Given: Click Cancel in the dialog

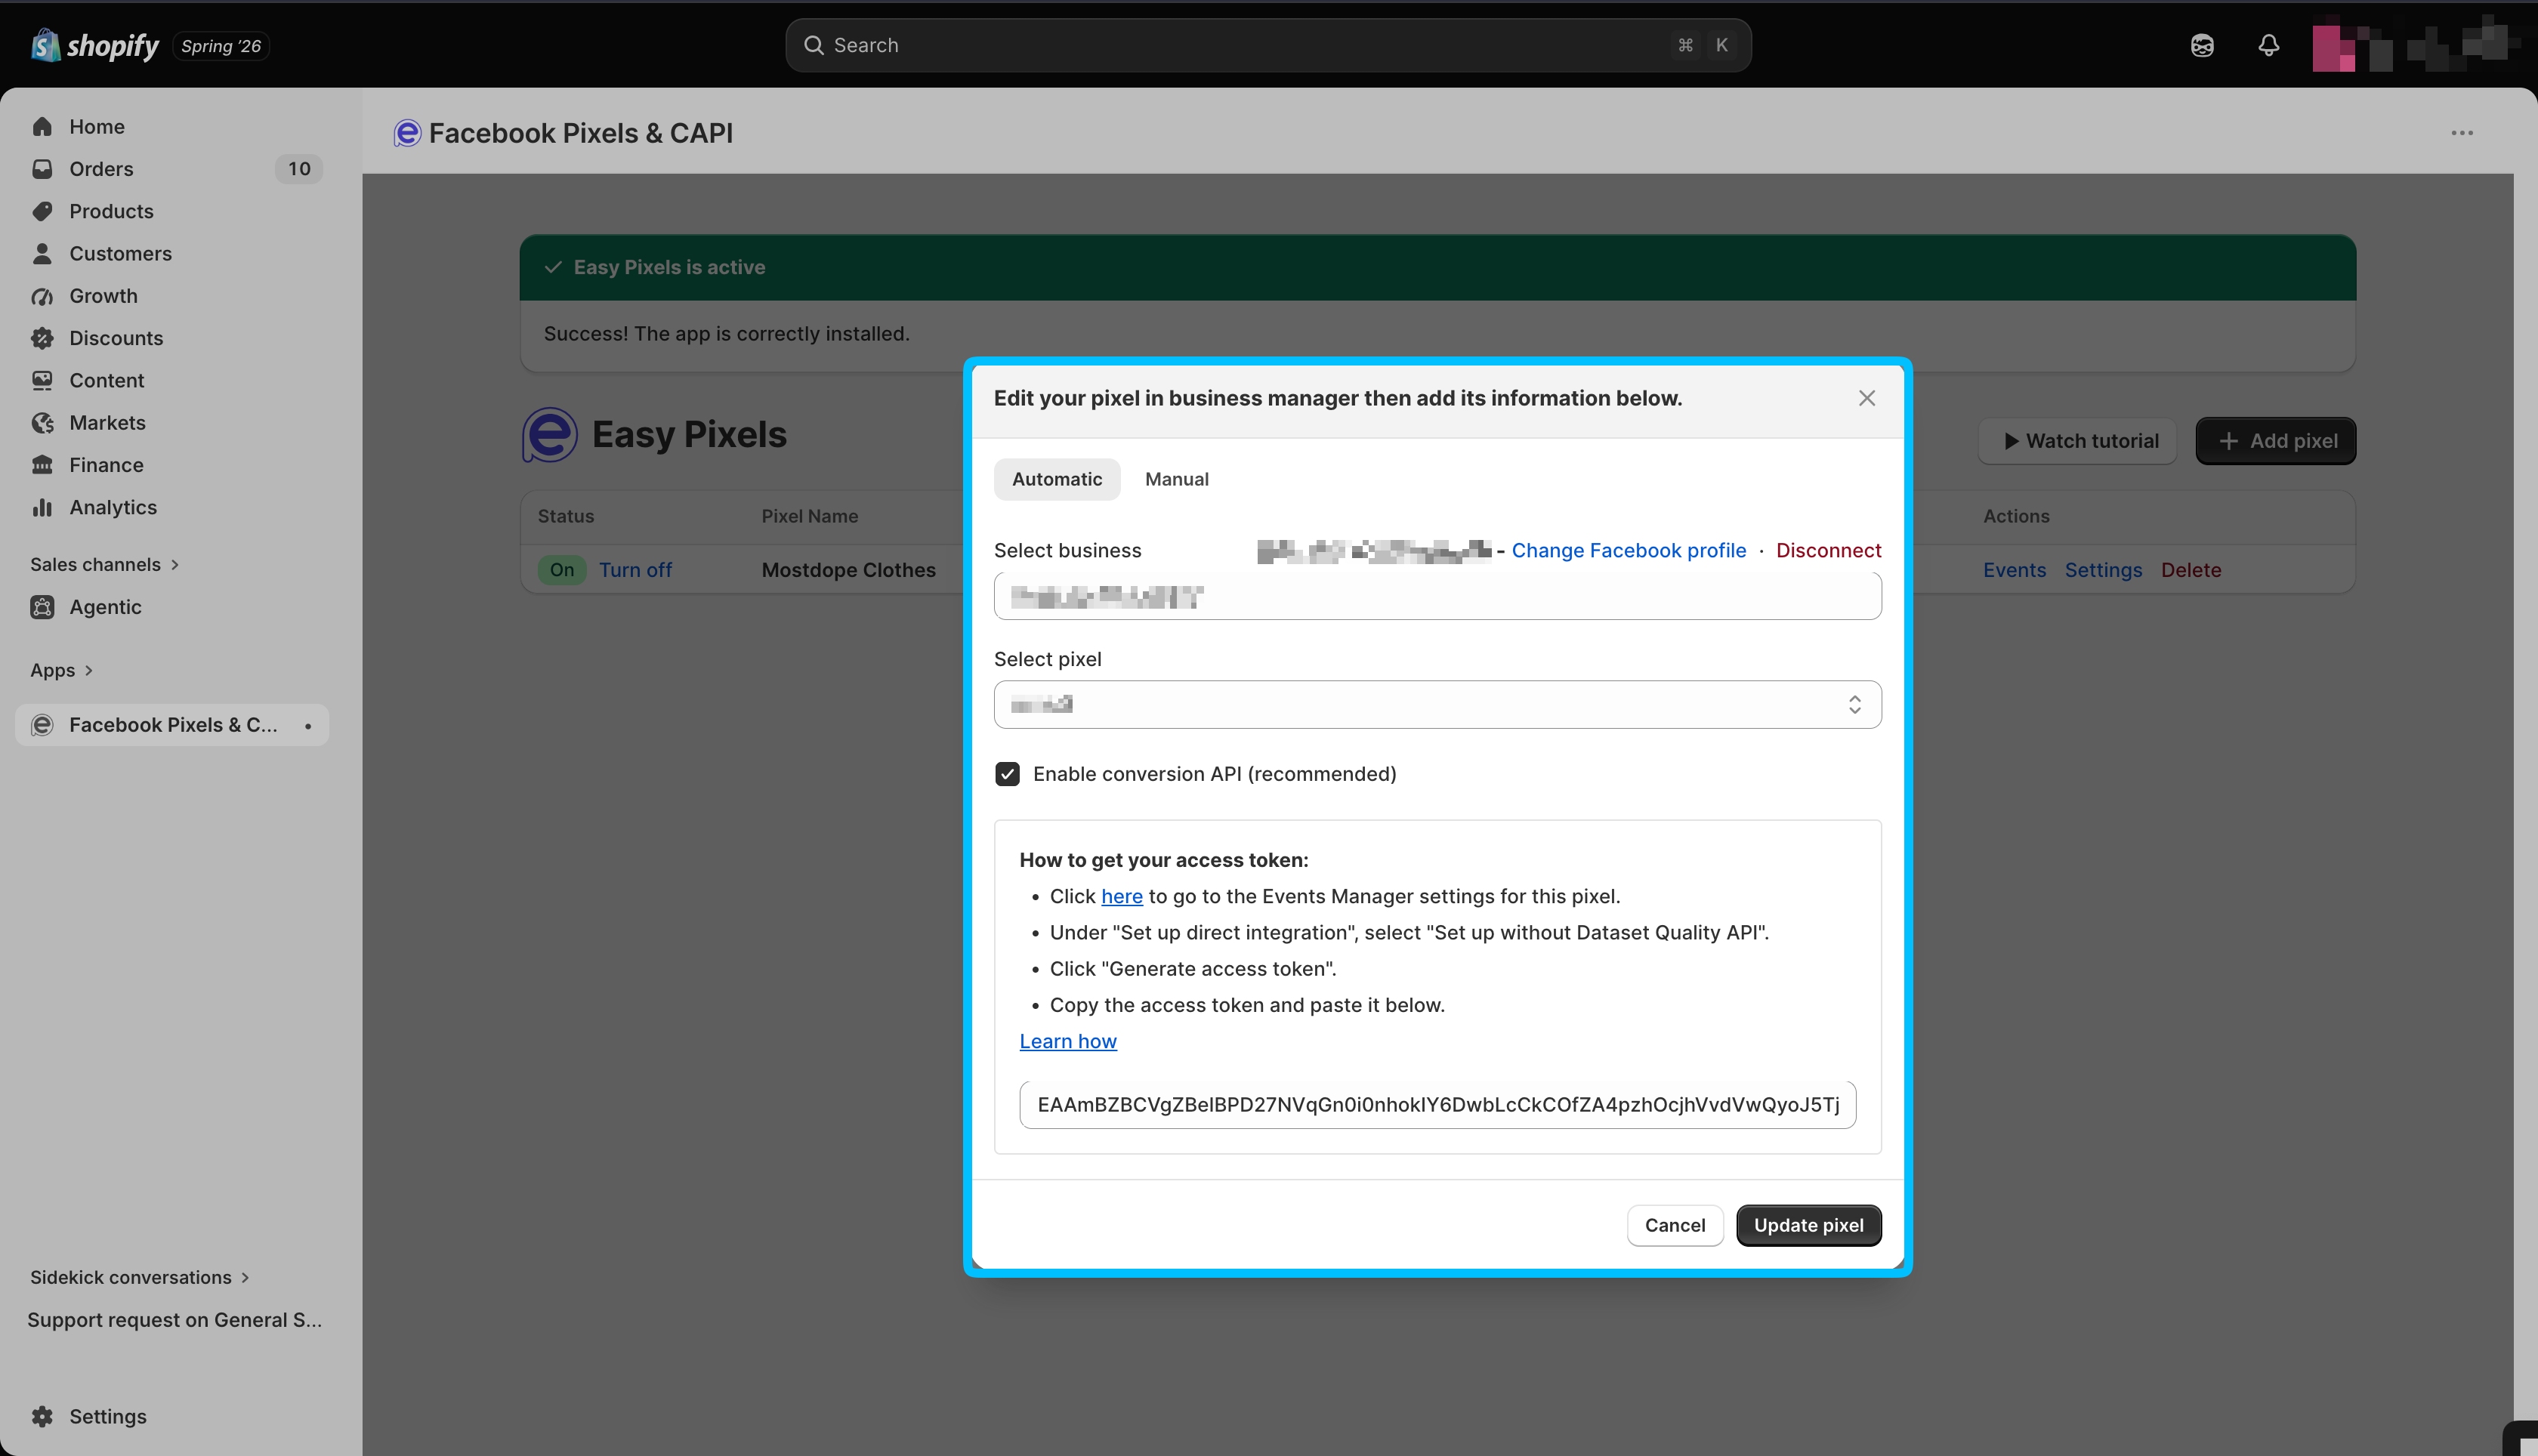Looking at the screenshot, I should click(1675, 1225).
